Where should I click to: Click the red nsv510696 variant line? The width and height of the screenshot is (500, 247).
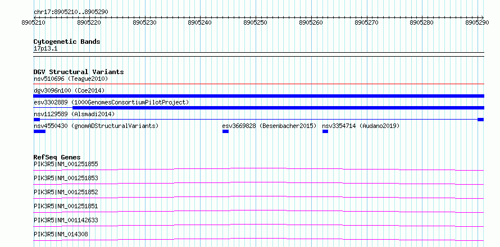pyautogui.click(x=259, y=84)
